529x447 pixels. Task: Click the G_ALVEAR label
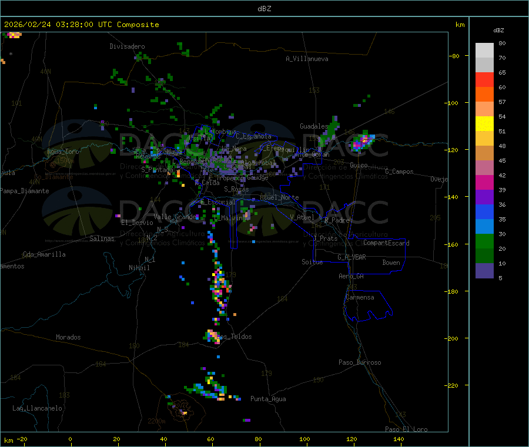(351, 257)
